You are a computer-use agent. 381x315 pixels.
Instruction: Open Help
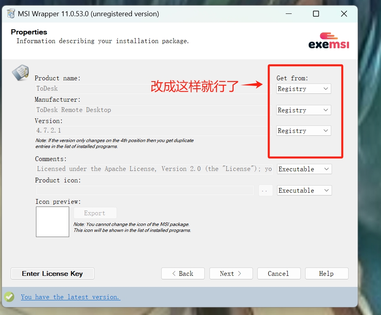coord(326,274)
